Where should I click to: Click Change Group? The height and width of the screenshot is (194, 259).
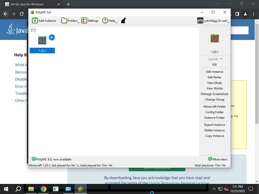[x=214, y=100]
